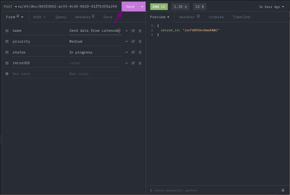
Task: Click the recordID value input field
Action: (95, 63)
